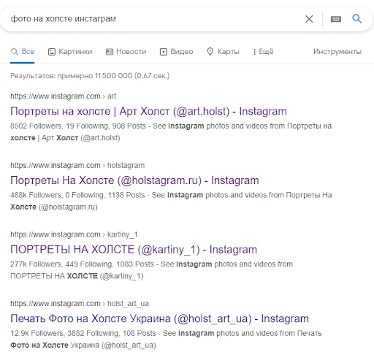Click the instagram.com › holstagram URL breadcrumb
This screenshot has height=352, width=374.
(77, 165)
